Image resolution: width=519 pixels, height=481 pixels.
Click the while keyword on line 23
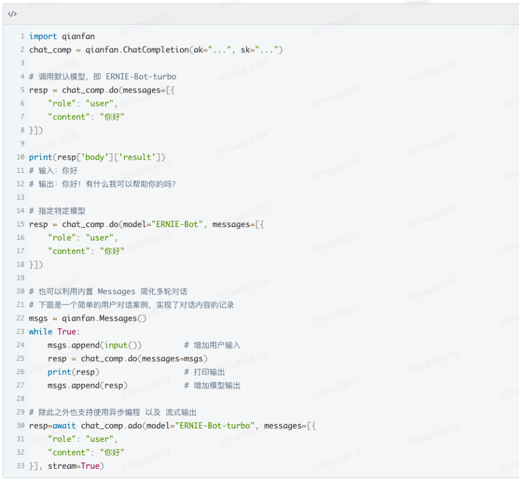pyautogui.click(x=41, y=332)
